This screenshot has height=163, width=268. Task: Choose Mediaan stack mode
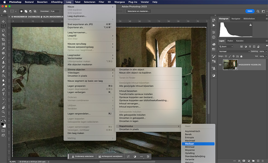198,144
